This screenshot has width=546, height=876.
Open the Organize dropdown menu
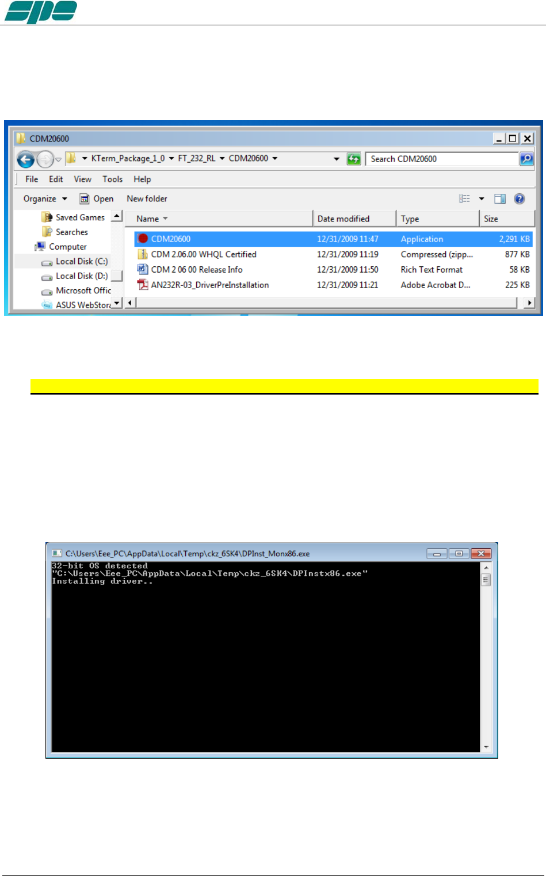[x=45, y=198]
